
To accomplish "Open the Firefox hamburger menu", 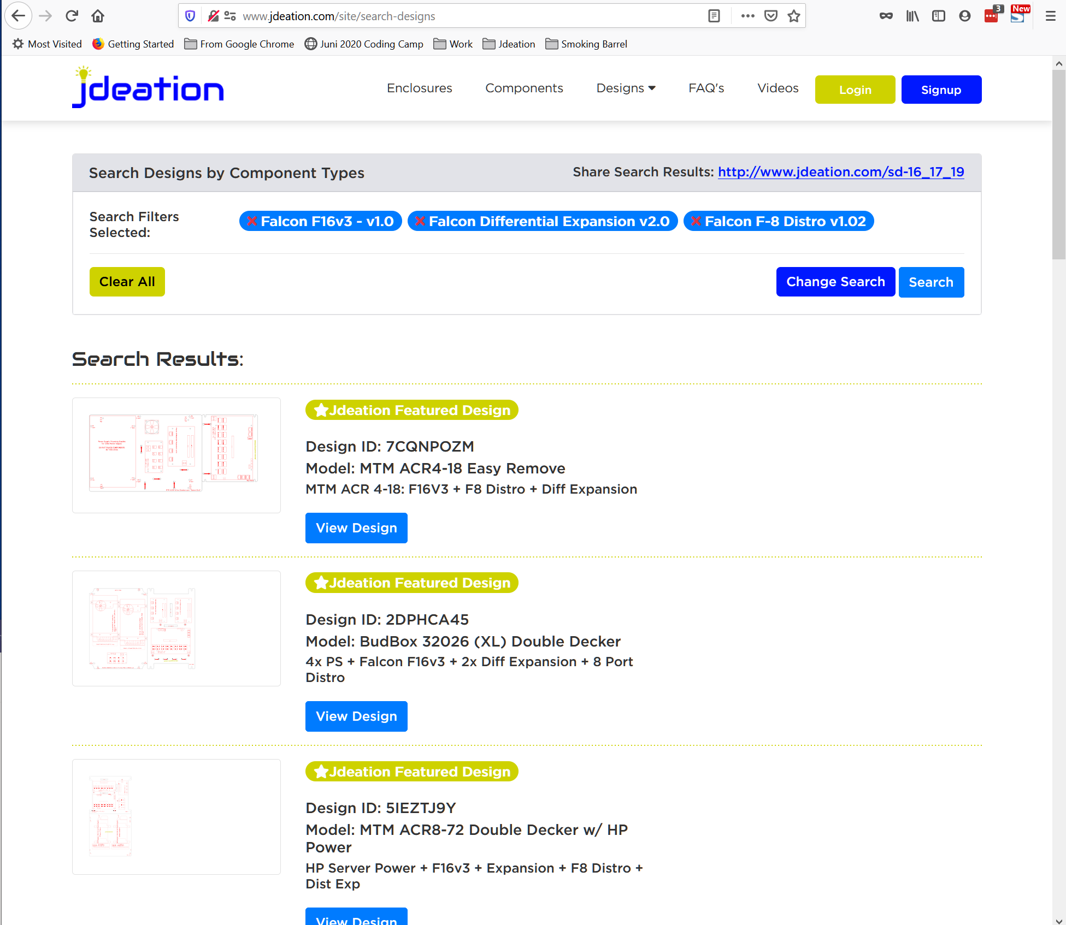I will [x=1050, y=16].
